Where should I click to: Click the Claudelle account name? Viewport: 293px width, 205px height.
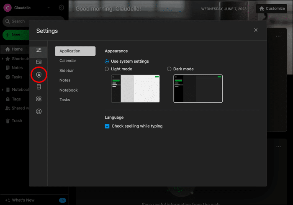pyautogui.click(x=23, y=8)
